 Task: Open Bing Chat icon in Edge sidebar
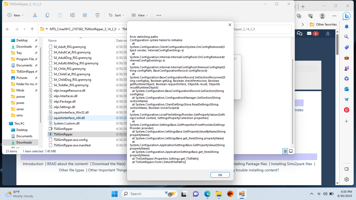coord(346,16)
